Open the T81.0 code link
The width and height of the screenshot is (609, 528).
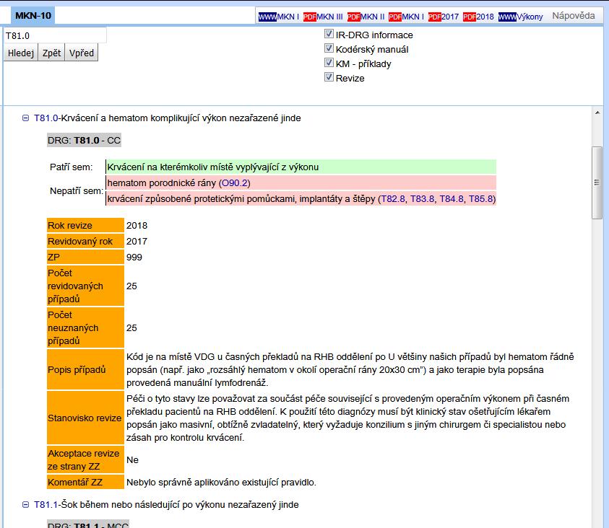point(46,118)
